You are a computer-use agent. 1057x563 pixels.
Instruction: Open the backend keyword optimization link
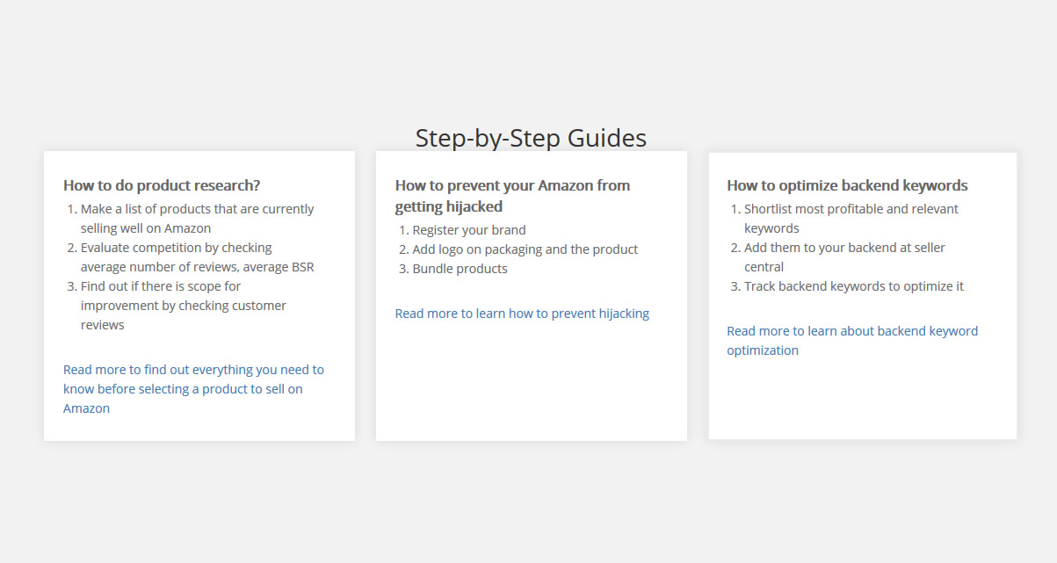pyautogui.click(x=852, y=341)
